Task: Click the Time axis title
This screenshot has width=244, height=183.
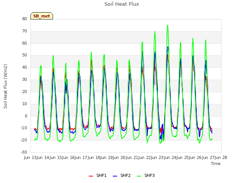Action: pos(216,164)
